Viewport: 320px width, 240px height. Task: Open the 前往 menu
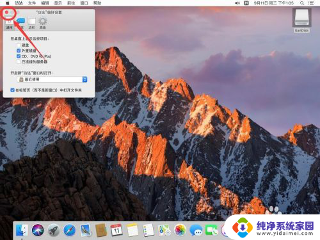[71, 3]
